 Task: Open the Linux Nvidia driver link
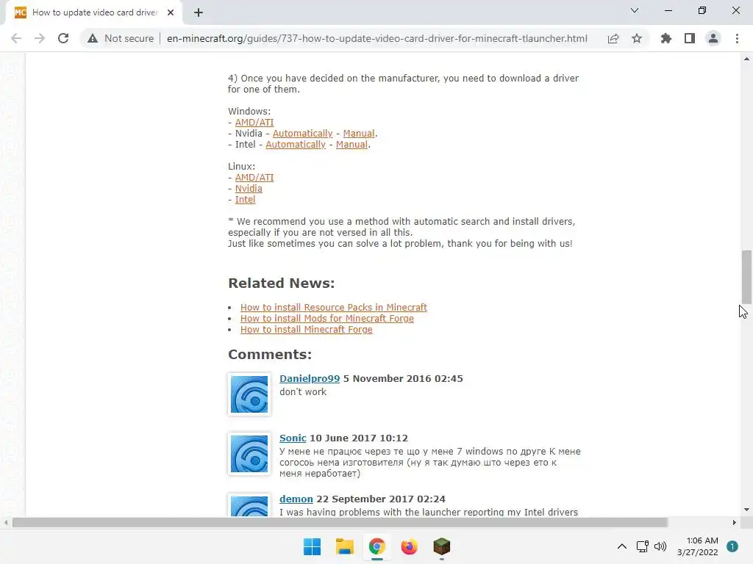pos(249,189)
